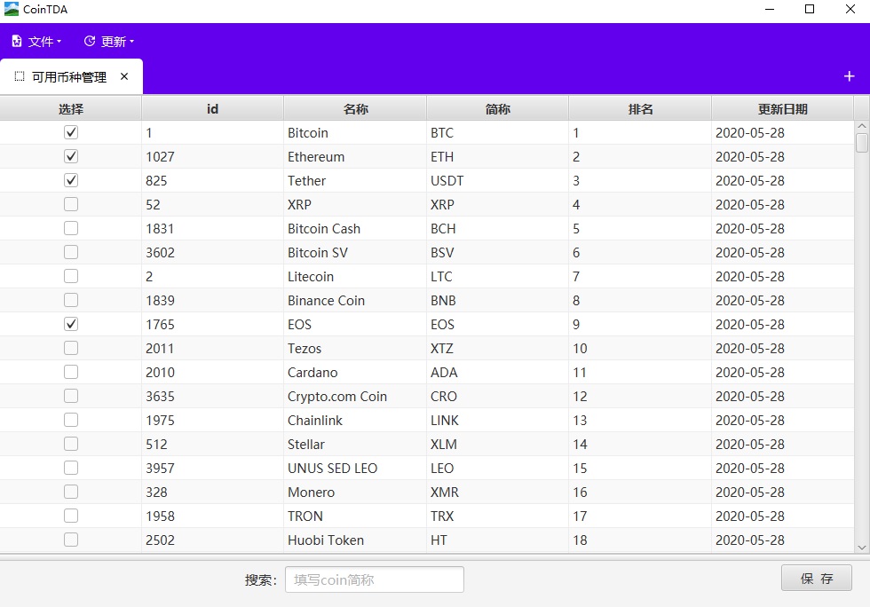The image size is (870, 607).
Task: Click the dashed square icon on the 可用币种管理 tab
Action: click(x=20, y=76)
